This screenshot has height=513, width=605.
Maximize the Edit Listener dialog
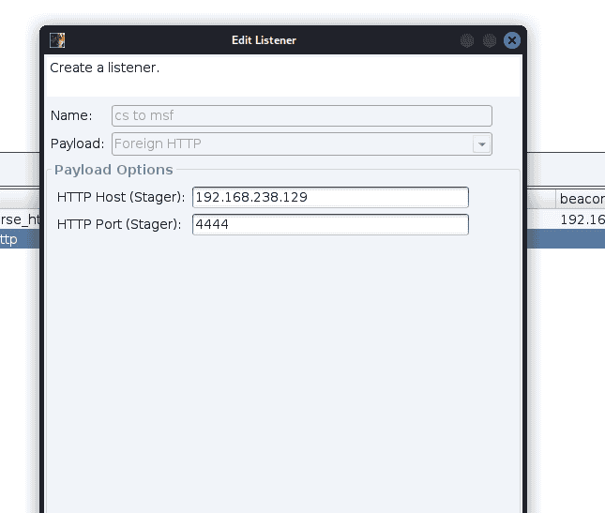489,40
